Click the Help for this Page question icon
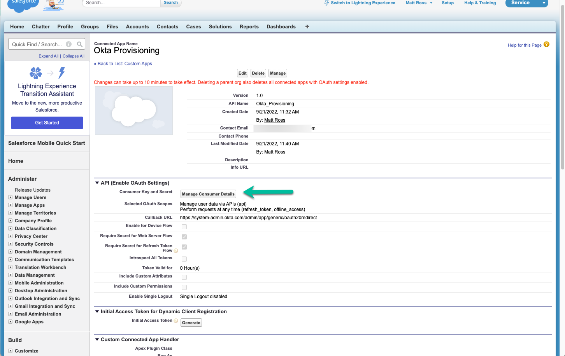Image resolution: width=565 pixels, height=356 pixels. click(x=546, y=44)
